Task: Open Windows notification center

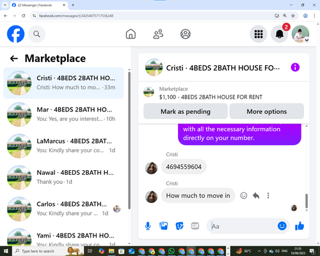Action: 312,251
